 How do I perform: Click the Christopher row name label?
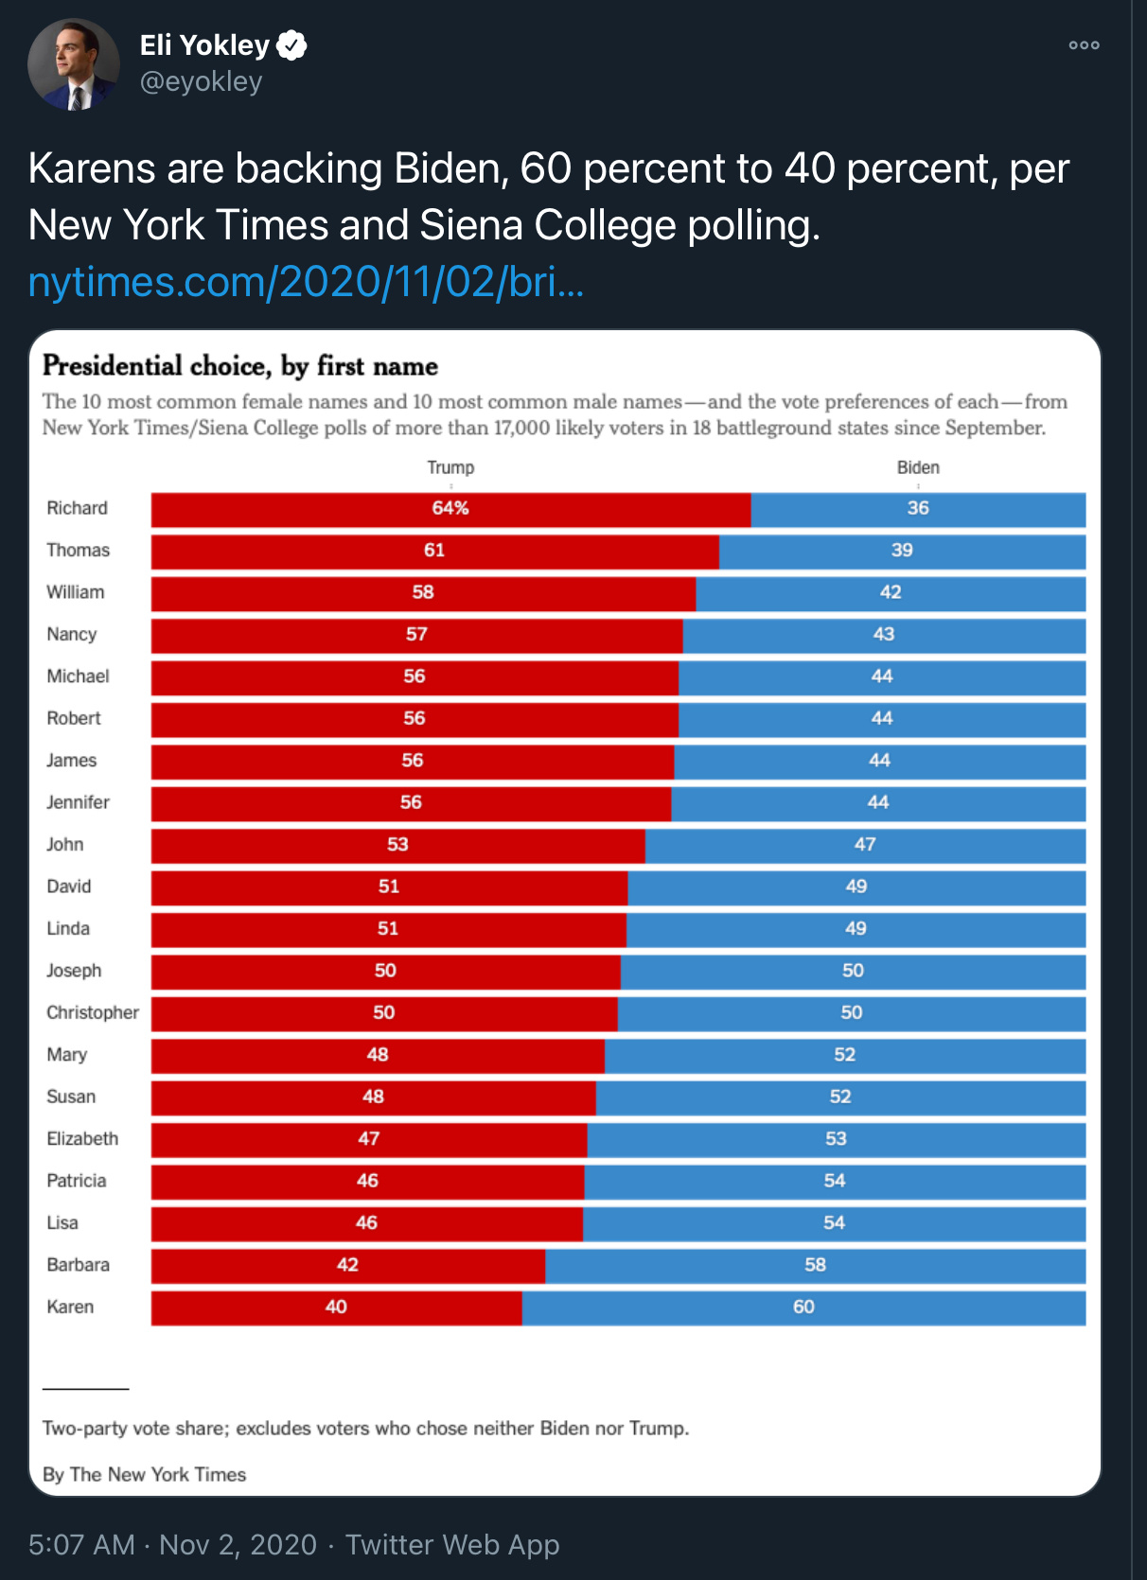tap(93, 1012)
